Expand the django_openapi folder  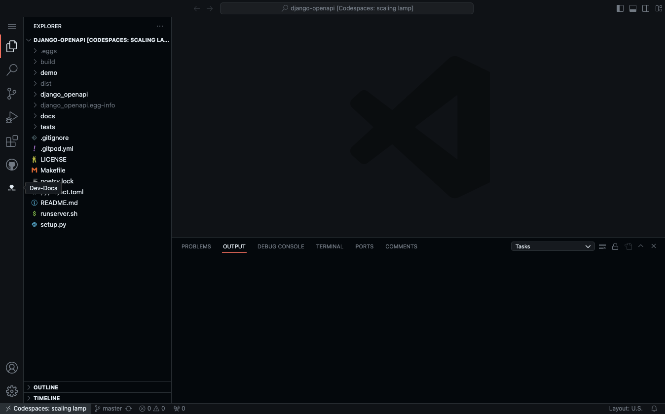64,94
